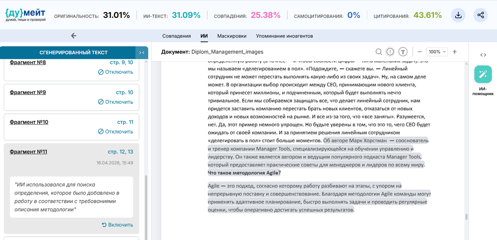Open the ИИ-помощник magic wand button
This screenshot has width=497, height=240.
[x=483, y=74]
